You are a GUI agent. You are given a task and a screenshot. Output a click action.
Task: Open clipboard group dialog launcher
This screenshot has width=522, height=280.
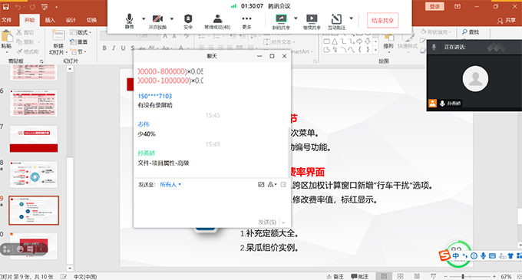41,61
